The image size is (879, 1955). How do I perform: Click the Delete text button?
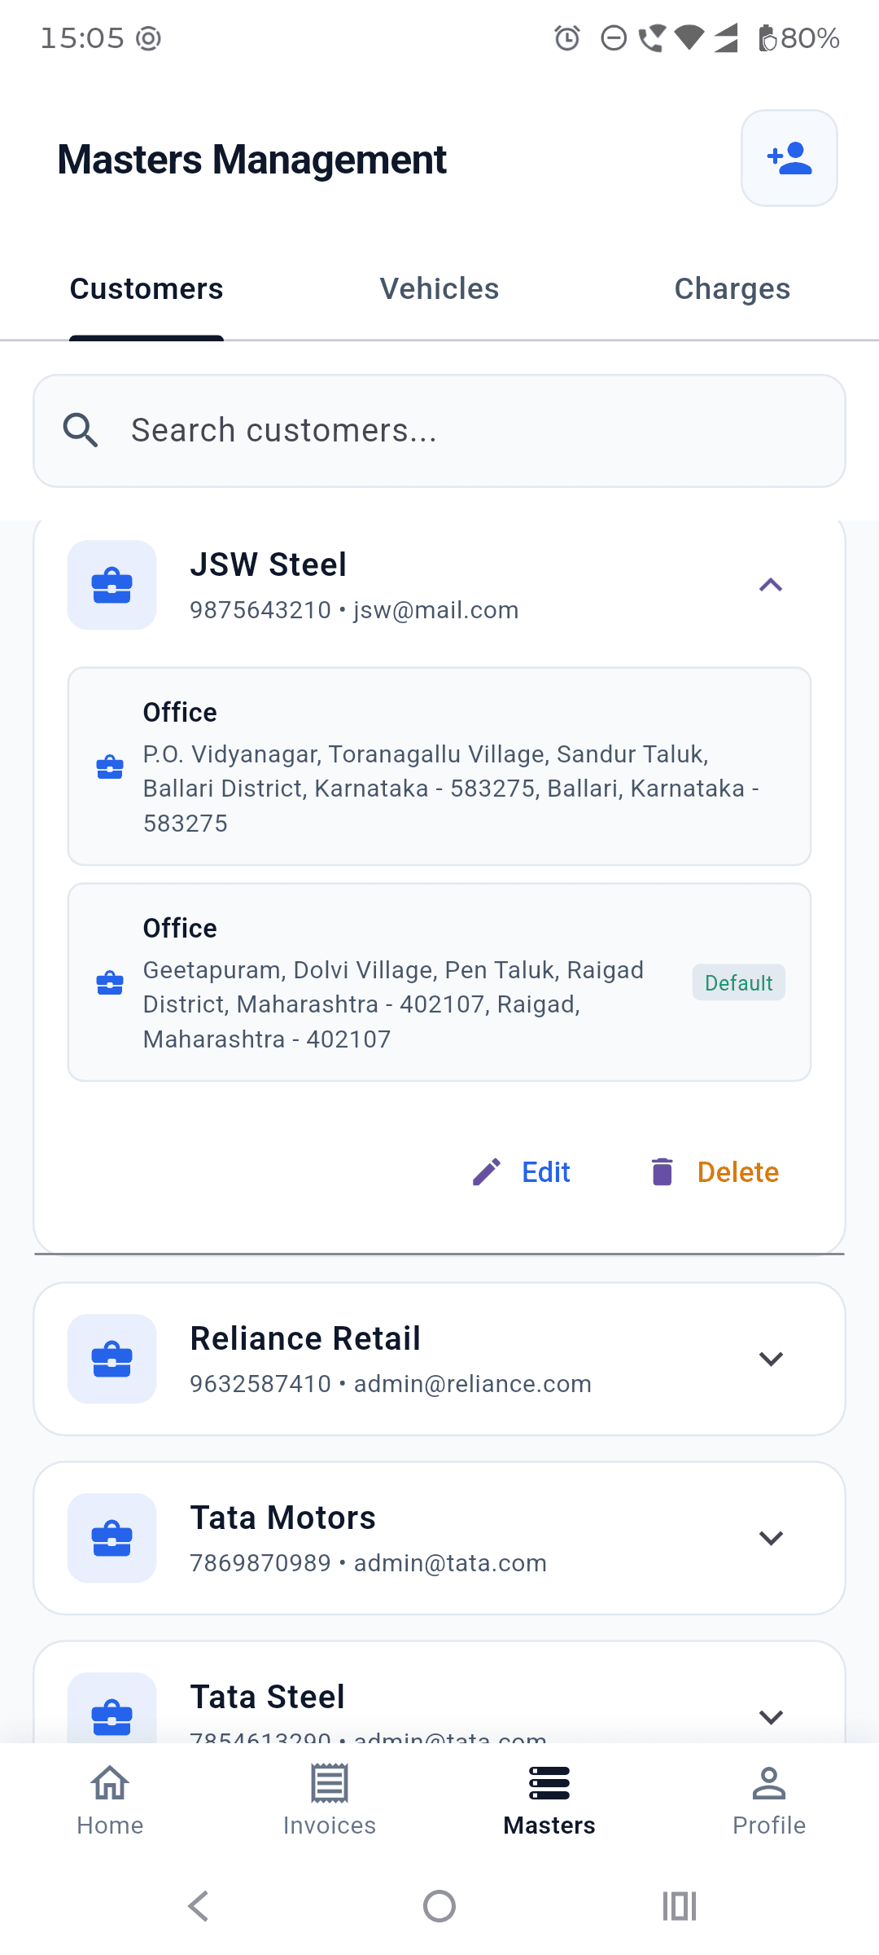(x=738, y=1172)
